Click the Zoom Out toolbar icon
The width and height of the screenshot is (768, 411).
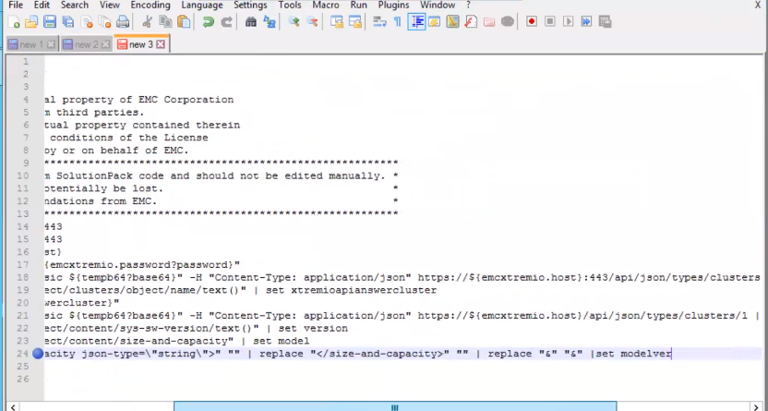(312, 22)
